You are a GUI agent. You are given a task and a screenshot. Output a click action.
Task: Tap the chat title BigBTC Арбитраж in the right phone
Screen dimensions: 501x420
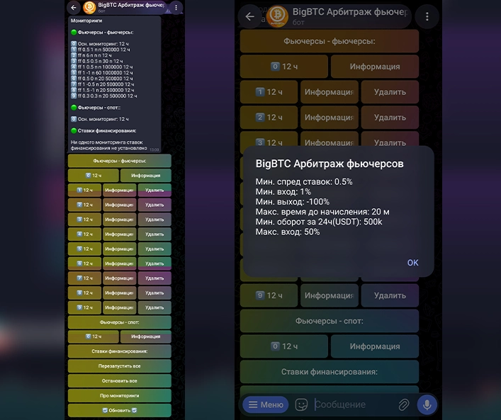(x=350, y=12)
